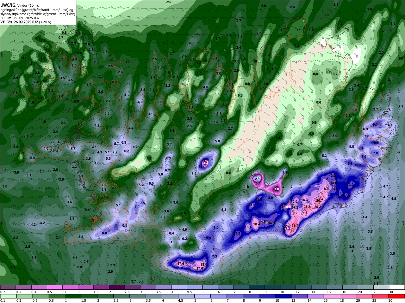This screenshot has height=303, width=405.
Task: Click the 0.8 label in the bottom legend row
Action: tap(51, 301)
